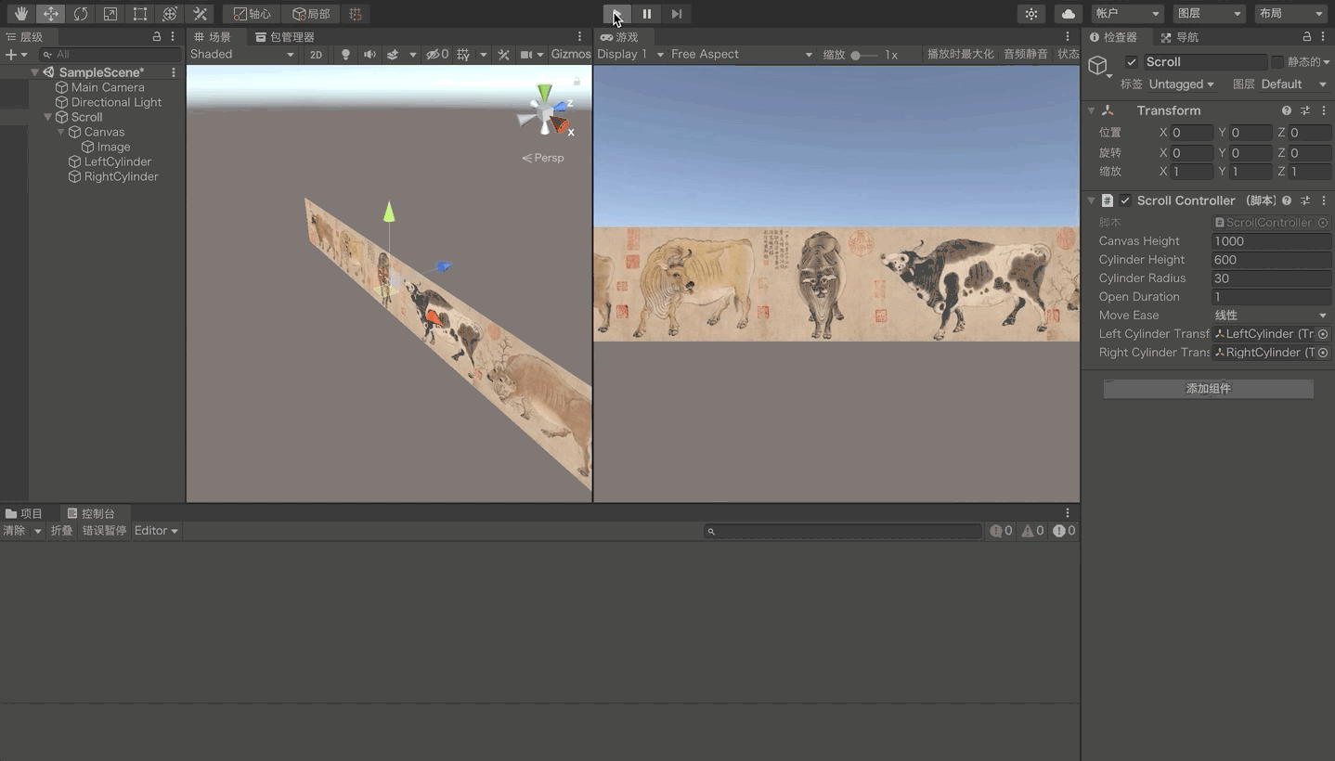The image size is (1335, 761).
Task: Toggle scene lighting bulb icon
Action: 345,55
